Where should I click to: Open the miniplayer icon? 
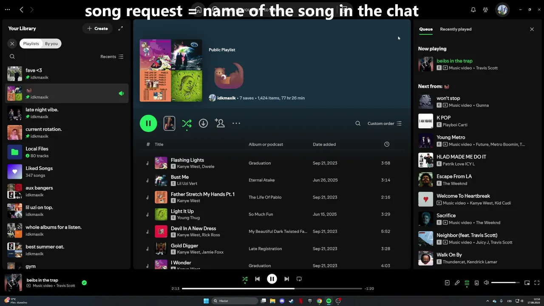tap(527, 283)
